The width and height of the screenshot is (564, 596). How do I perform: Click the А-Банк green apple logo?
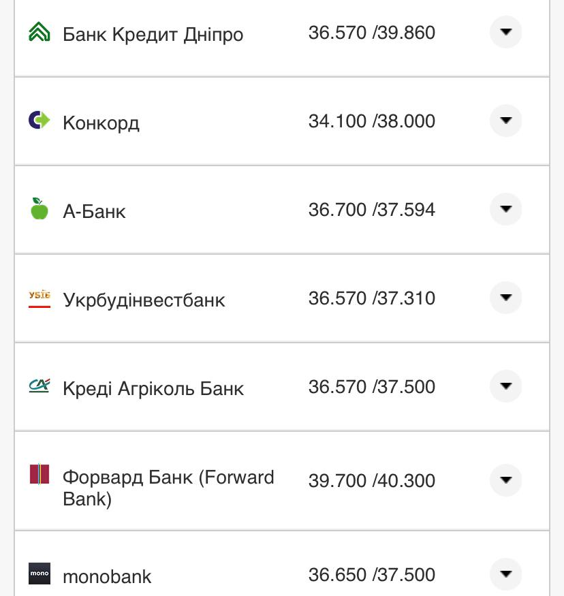tap(40, 210)
